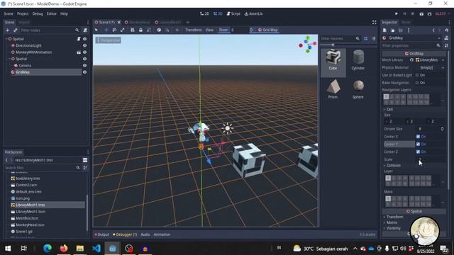Switch to Script workspace
This screenshot has height=255, width=454.
pos(233,13)
